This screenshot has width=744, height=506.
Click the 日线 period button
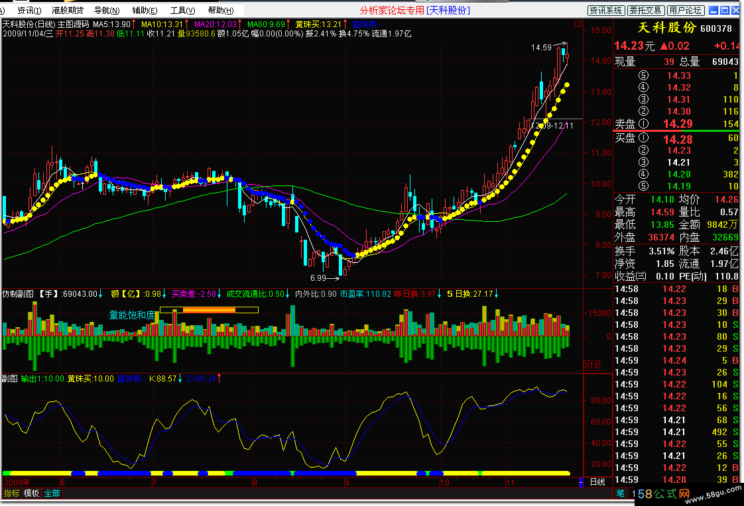(597, 482)
